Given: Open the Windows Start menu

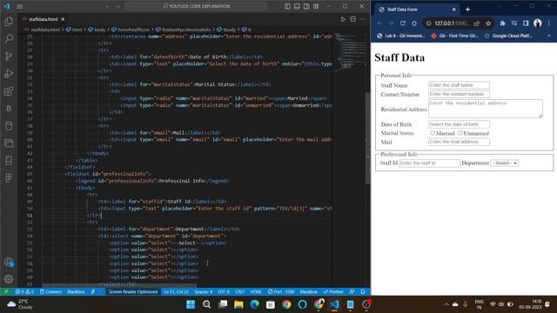Looking at the screenshot, I should click(x=191, y=304).
